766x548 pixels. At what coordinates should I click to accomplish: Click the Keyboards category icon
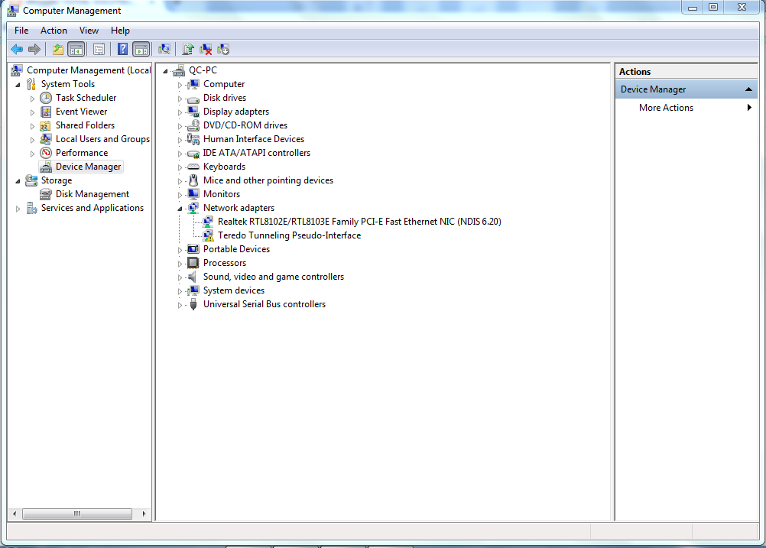tap(193, 167)
